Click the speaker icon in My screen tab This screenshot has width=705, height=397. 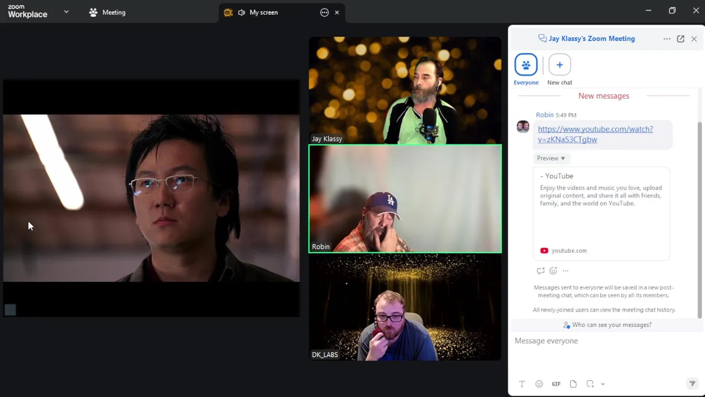coord(241,12)
